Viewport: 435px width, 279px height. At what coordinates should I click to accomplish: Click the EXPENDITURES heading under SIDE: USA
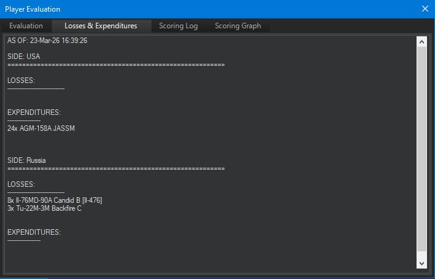tap(34, 112)
